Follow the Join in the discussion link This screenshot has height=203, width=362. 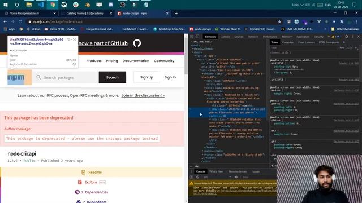coord(143,95)
